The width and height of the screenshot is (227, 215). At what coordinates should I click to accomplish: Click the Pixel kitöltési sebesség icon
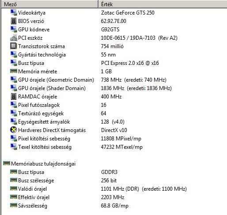[x=14, y=138]
